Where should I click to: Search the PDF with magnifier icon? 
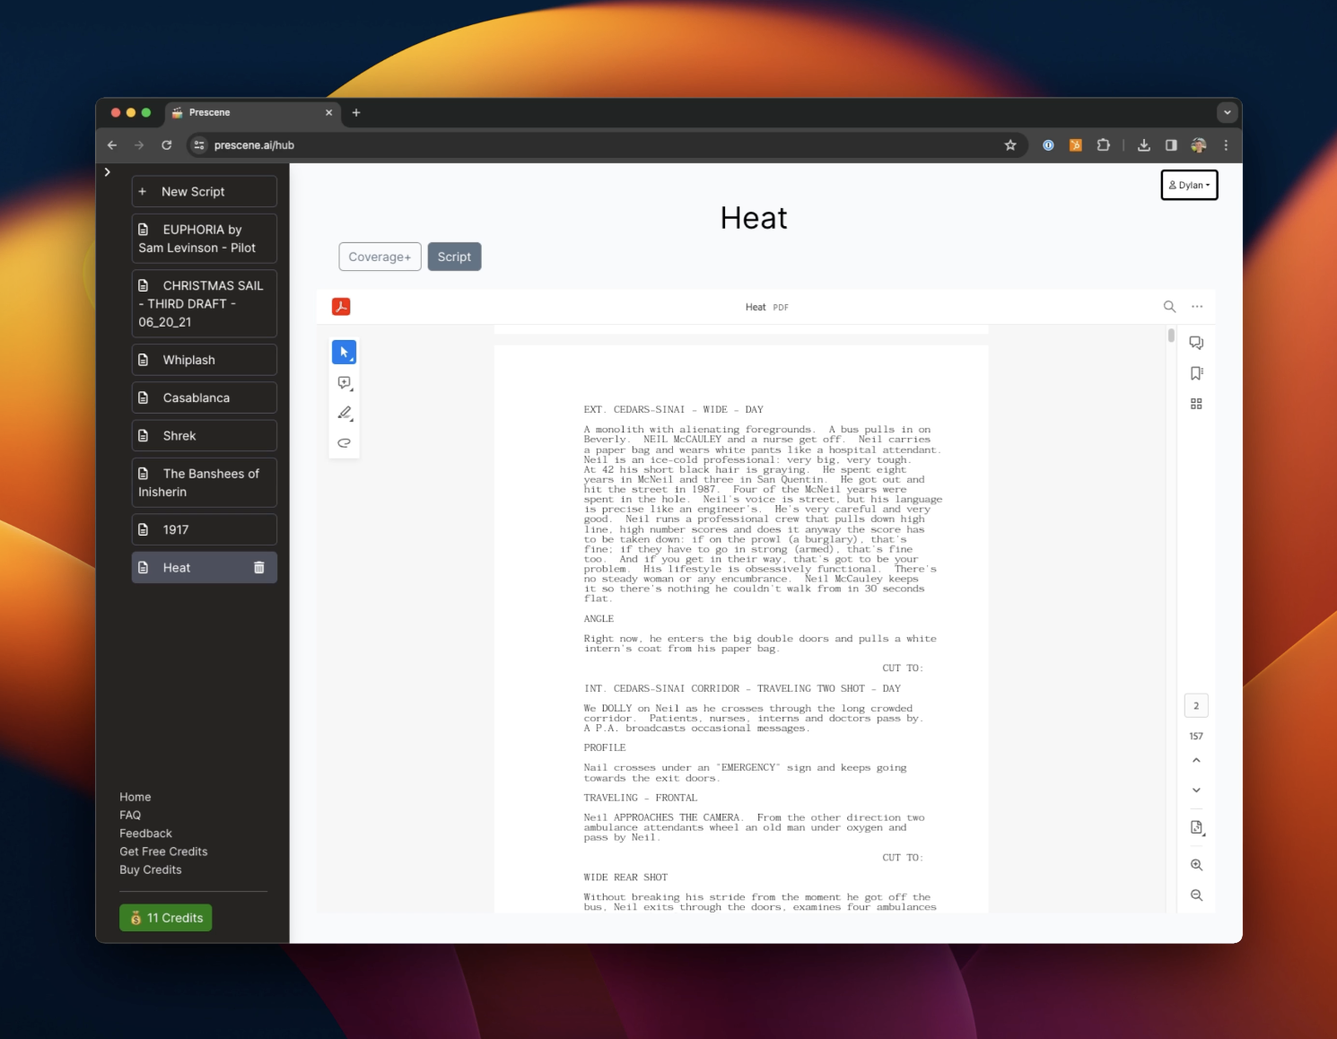coord(1169,307)
